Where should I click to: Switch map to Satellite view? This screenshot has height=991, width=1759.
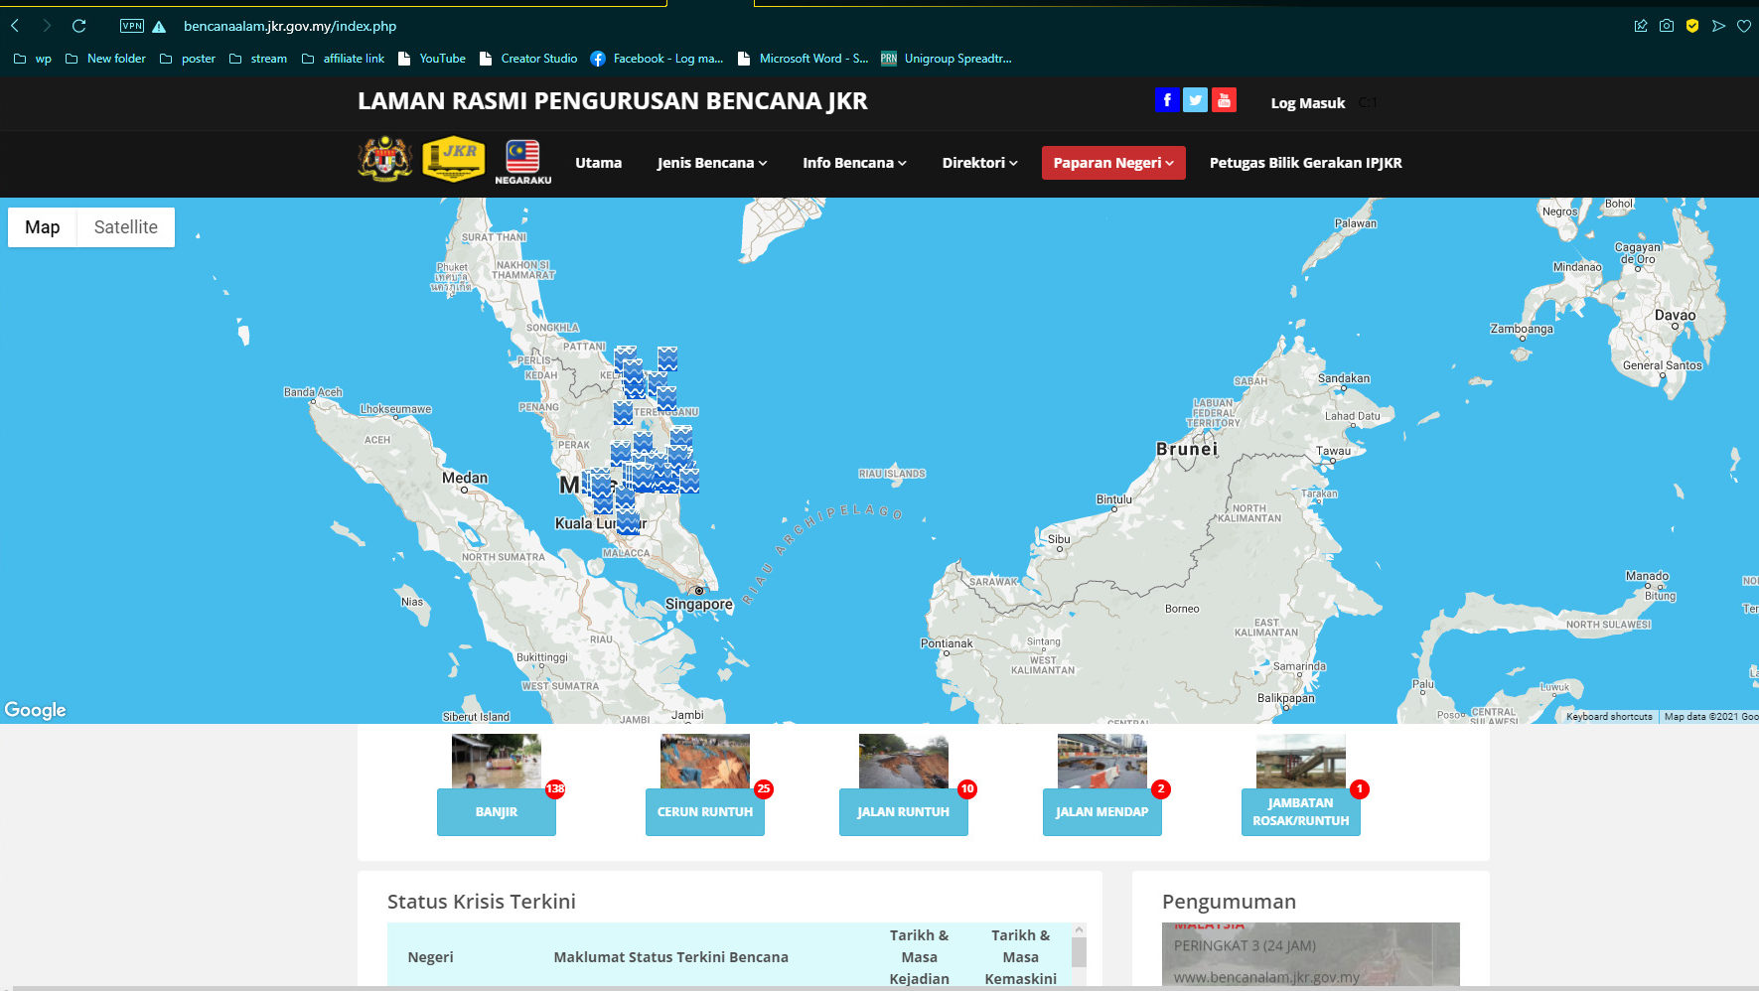point(125,227)
